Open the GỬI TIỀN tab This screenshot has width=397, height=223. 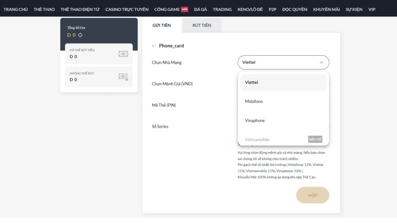coord(162,25)
